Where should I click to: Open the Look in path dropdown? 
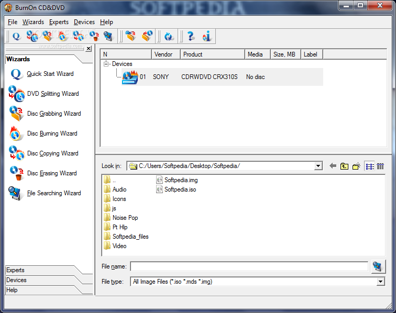[318, 166]
